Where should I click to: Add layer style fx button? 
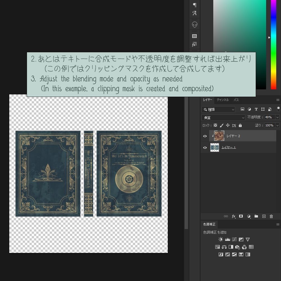234,216
